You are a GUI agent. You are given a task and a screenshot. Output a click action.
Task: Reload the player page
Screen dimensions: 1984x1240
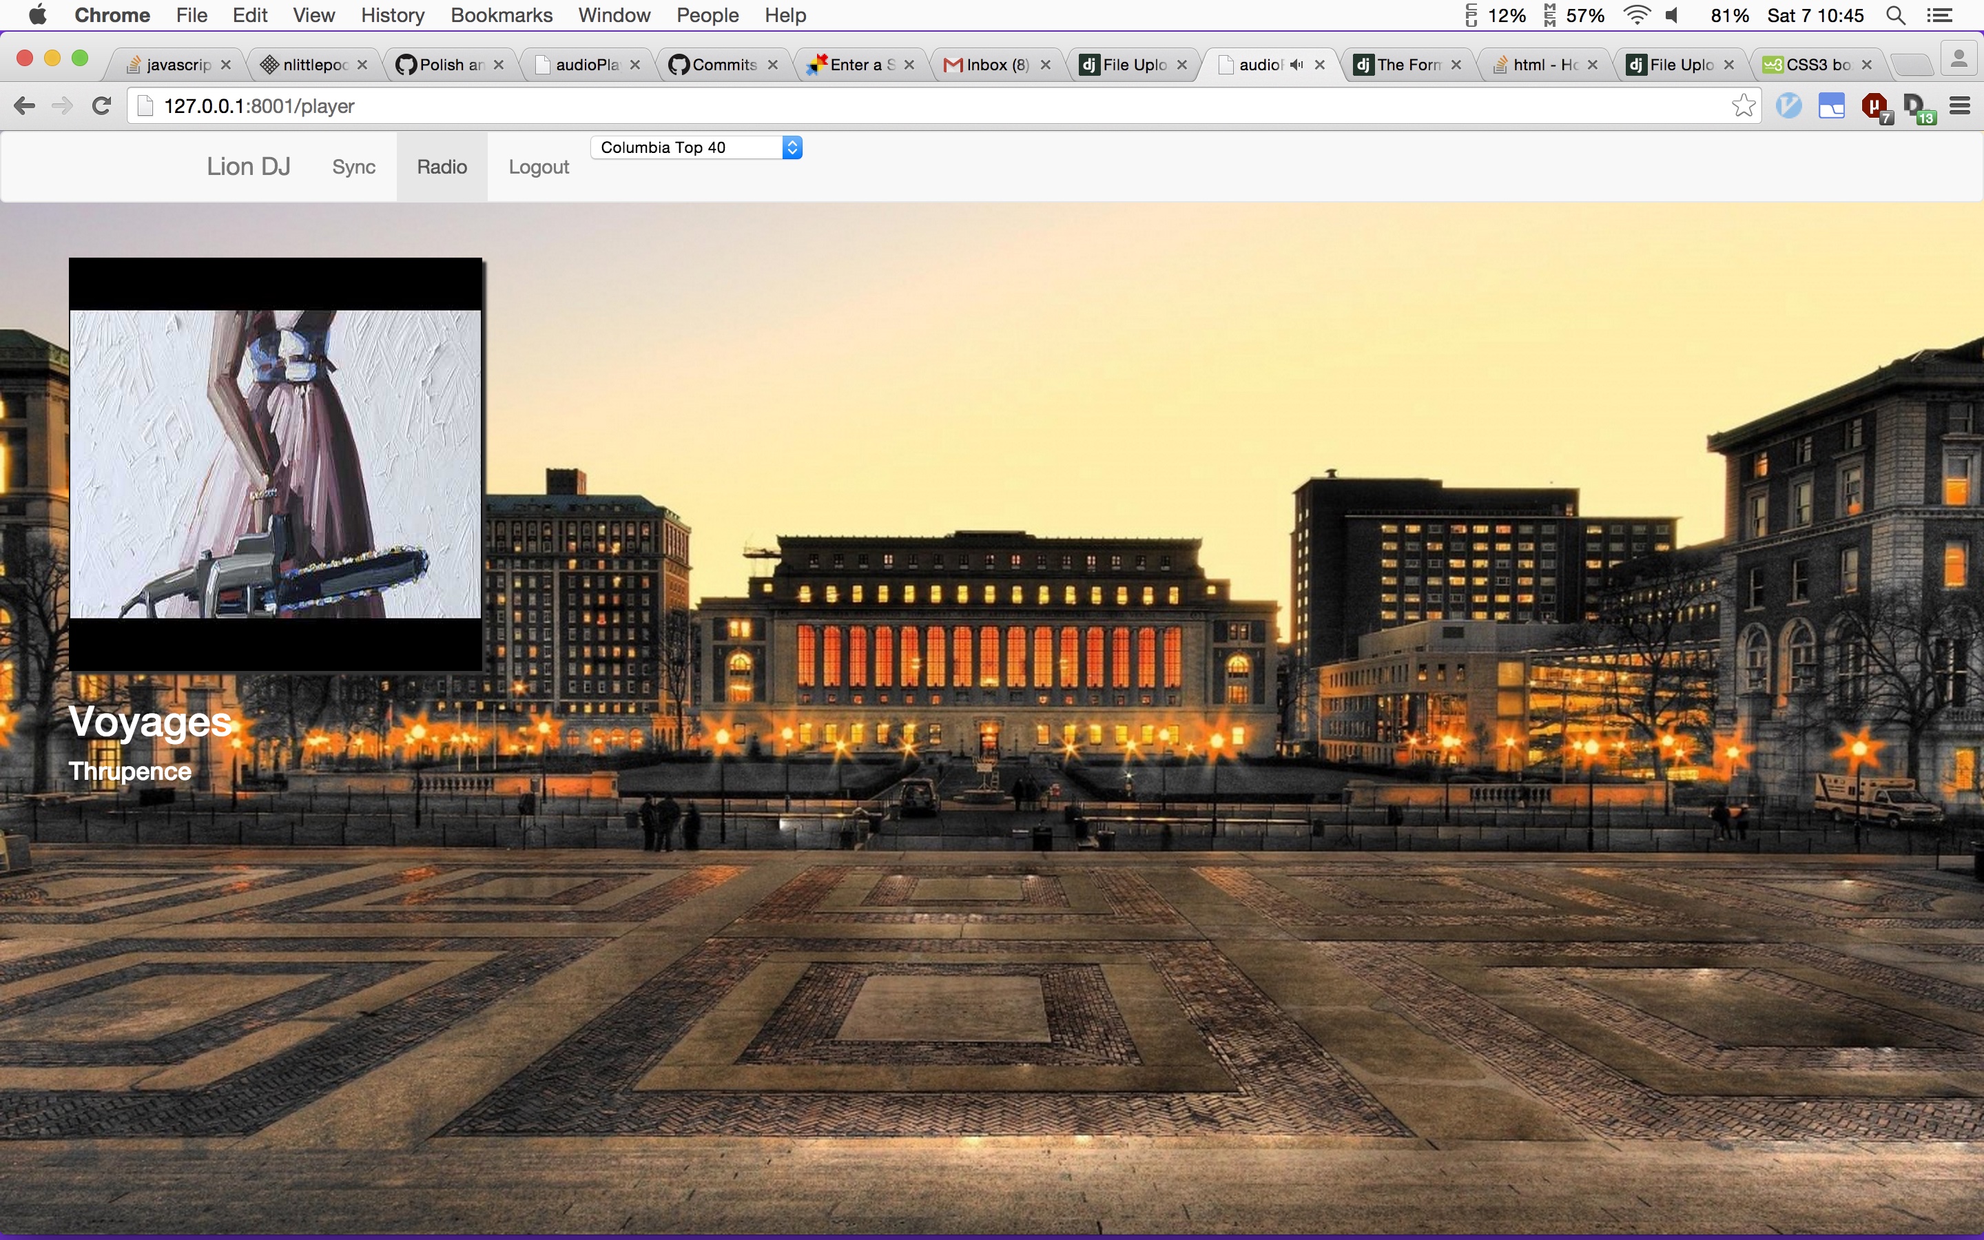tap(102, 106)
